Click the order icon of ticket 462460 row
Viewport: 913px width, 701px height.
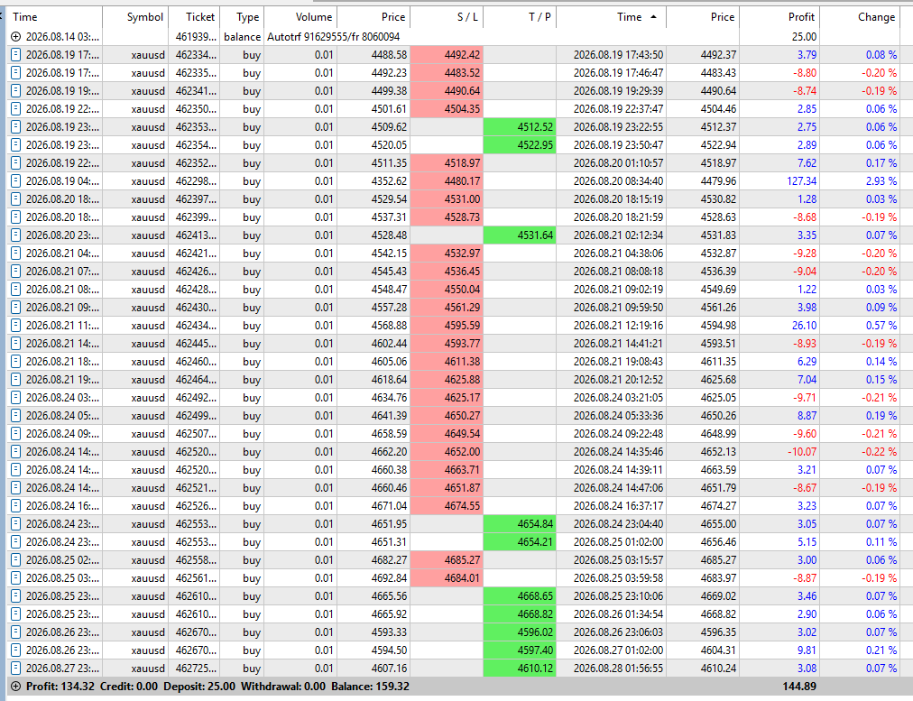click(x=15, y=362)
